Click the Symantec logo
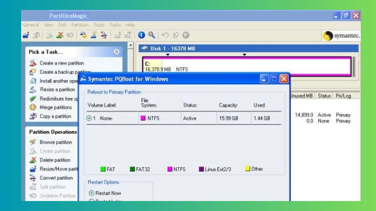 click(x=341, y=36)
